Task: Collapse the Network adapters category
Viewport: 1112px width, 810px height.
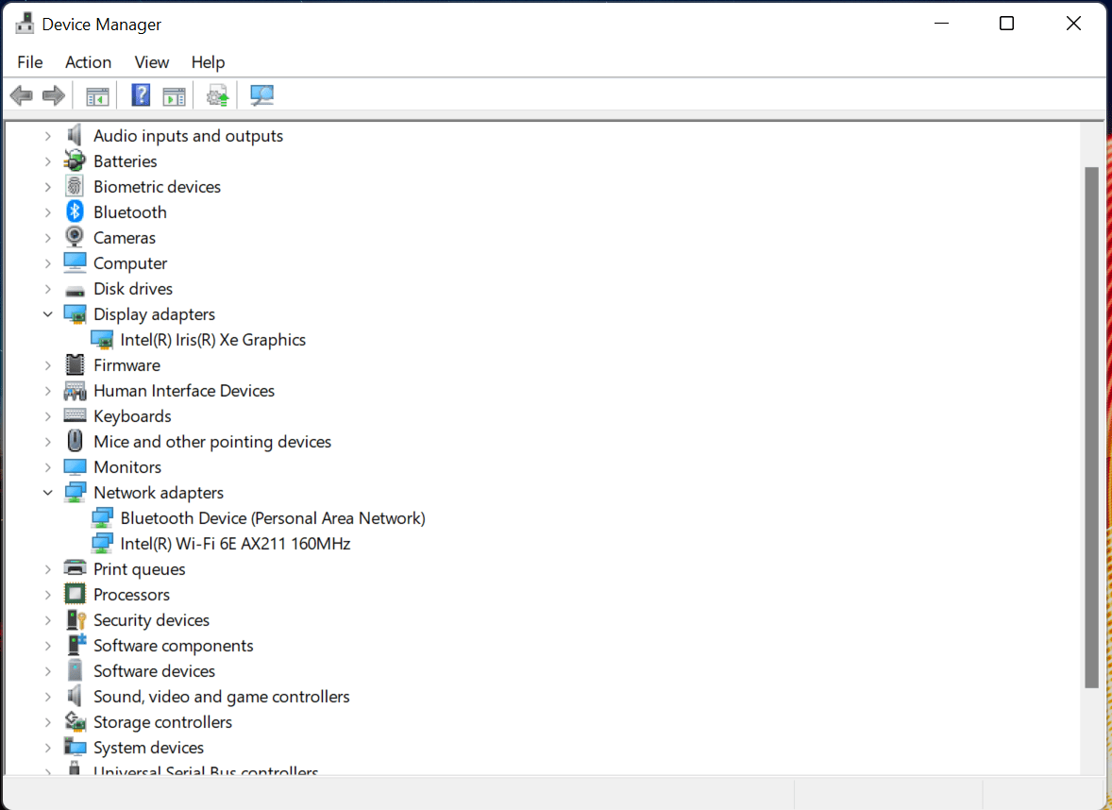Action: click(x=48, y=492)
